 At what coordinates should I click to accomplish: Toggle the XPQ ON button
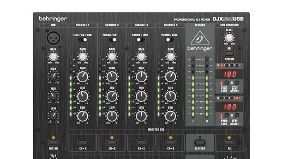click(x=229, y=54)
